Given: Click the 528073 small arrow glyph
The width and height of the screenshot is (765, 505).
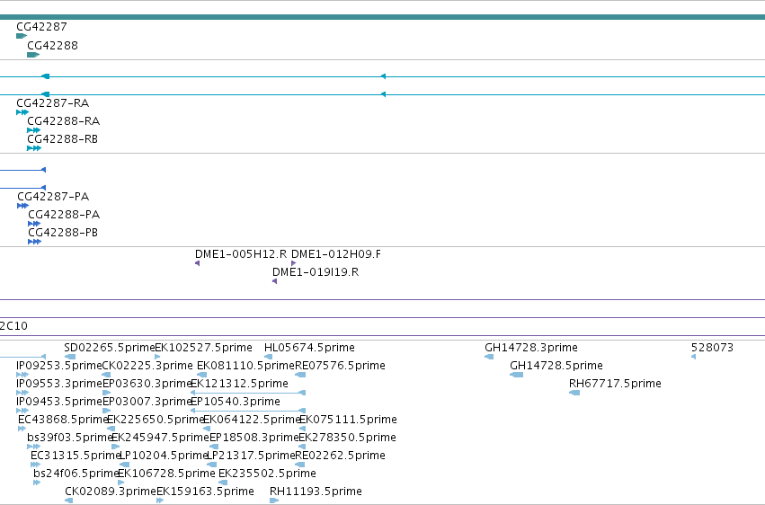Looking at the screenshot, I should tap(693, 358).
